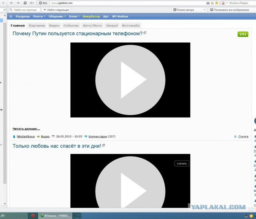
Task: Click the green arrow icon before Видео
Action: (38, 136)
